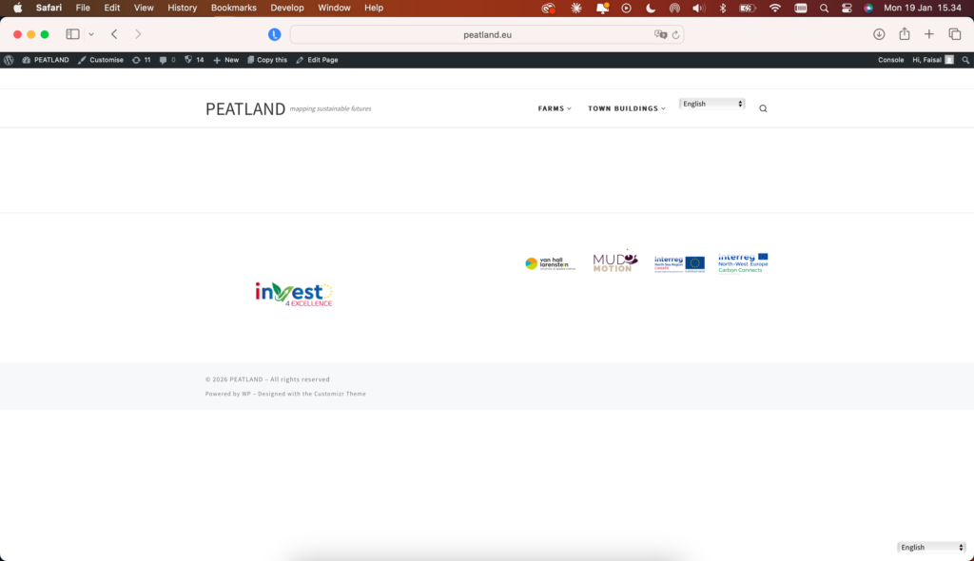The height and width of the screenshot is (561, 974).
Task: Click the Invest 4 Excellence logo
Action: coord(294,294)
